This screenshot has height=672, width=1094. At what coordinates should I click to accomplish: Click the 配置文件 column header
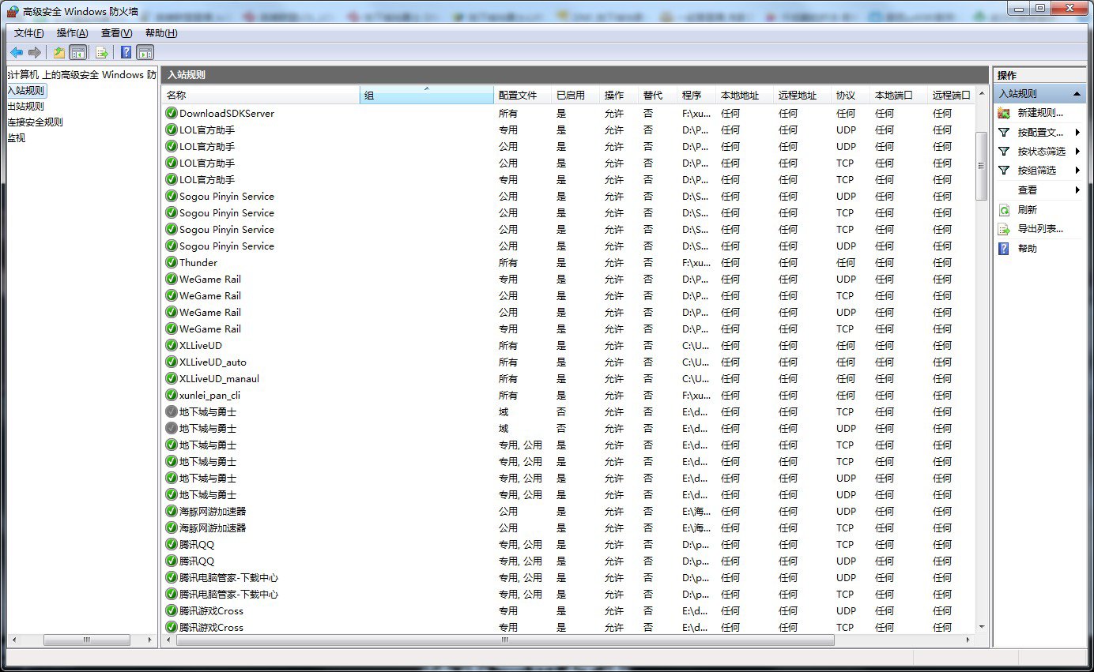point(522,96)
